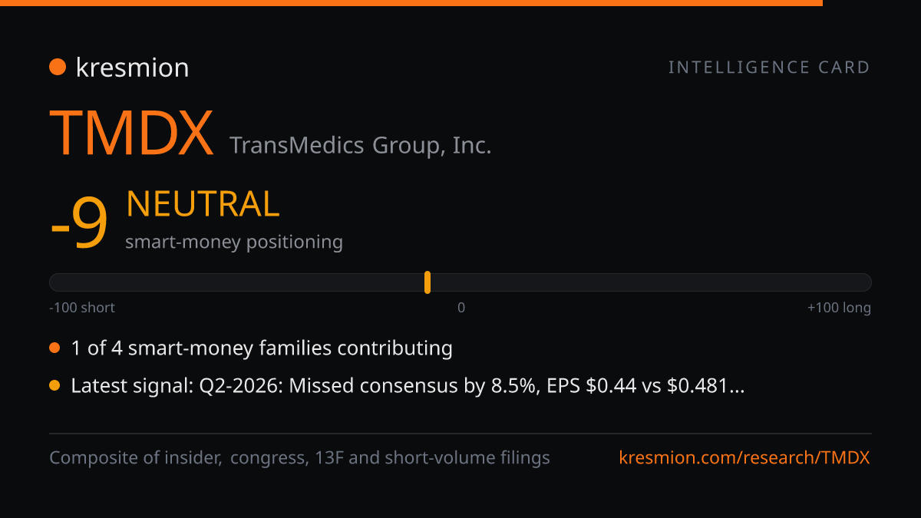Click the orange progress bar at top
921x518 pixels.
(411, 3)
